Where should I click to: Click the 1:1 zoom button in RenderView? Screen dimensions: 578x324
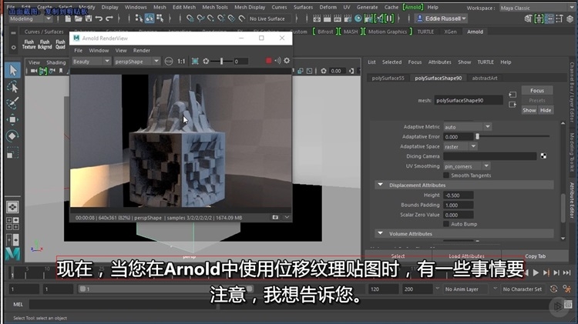181,61
